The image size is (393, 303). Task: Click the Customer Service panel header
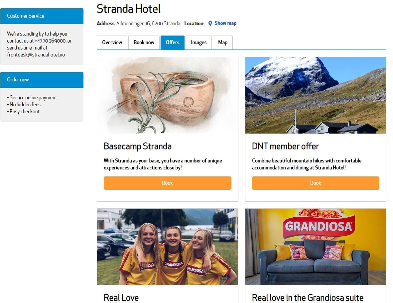click(42, 16)
